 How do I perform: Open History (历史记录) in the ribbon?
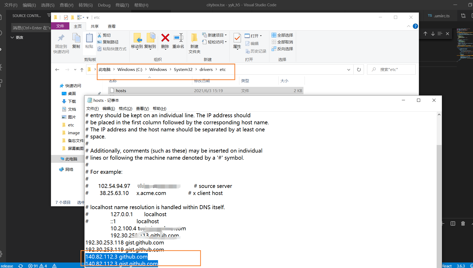click(256, 51)
